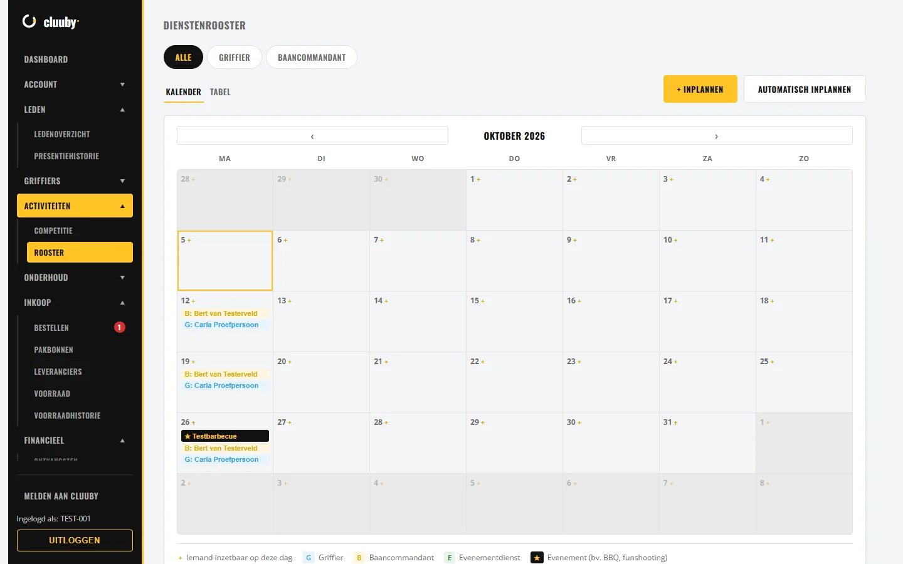903x564 pixels.
Task: Open Melden aan Cluuby
Action: click(x=75, y=496)
